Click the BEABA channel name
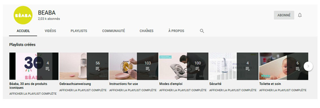Image resolution: width=320 pixels, height=108 pixels. [x=47, y=13]
